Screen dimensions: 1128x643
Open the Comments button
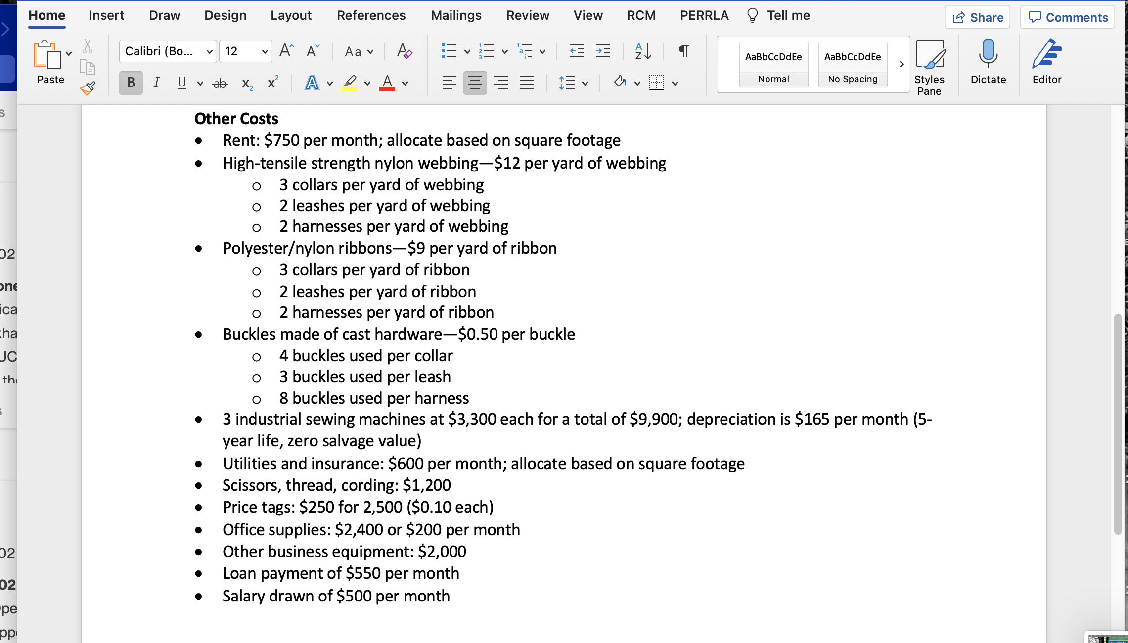pyautogui.click(x=1068, y=17)
